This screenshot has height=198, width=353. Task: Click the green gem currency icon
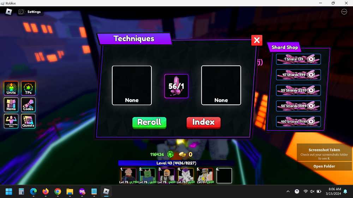pyautogui.click(x=170, y=154)
